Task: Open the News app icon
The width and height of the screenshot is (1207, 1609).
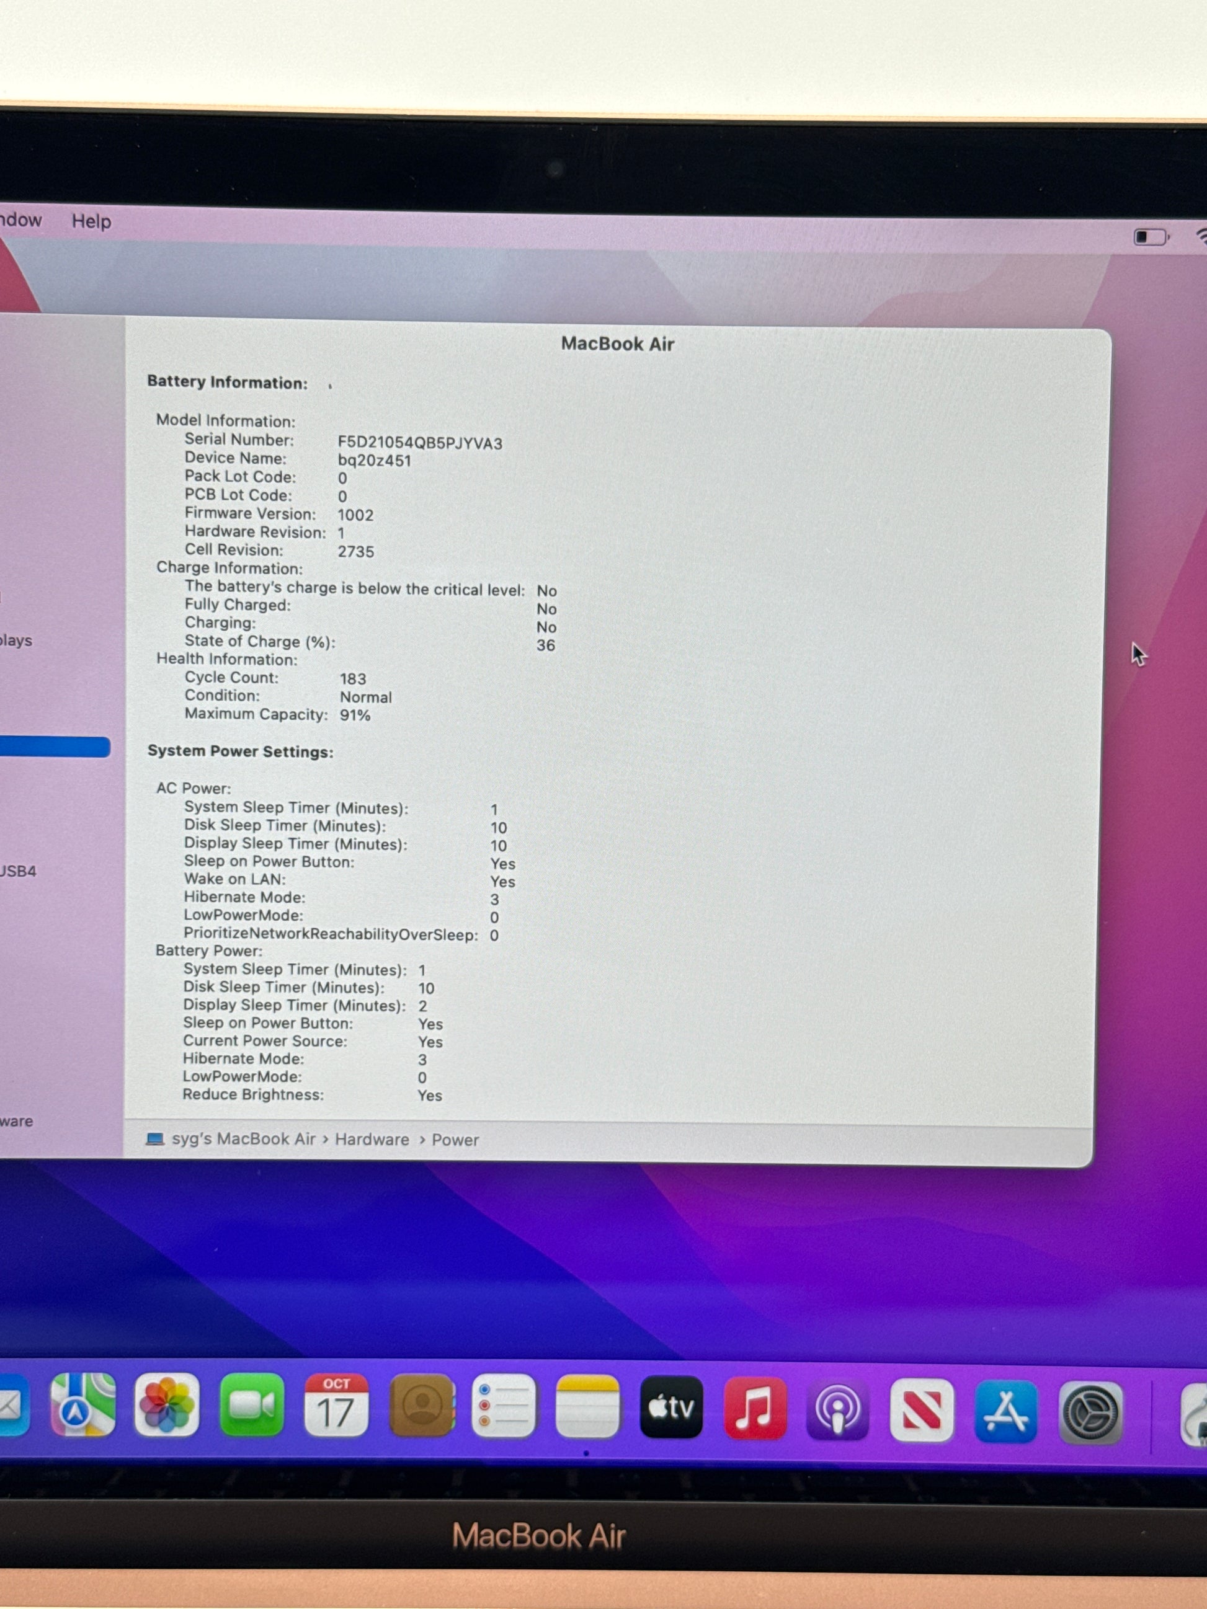Action: point(922,1411)
